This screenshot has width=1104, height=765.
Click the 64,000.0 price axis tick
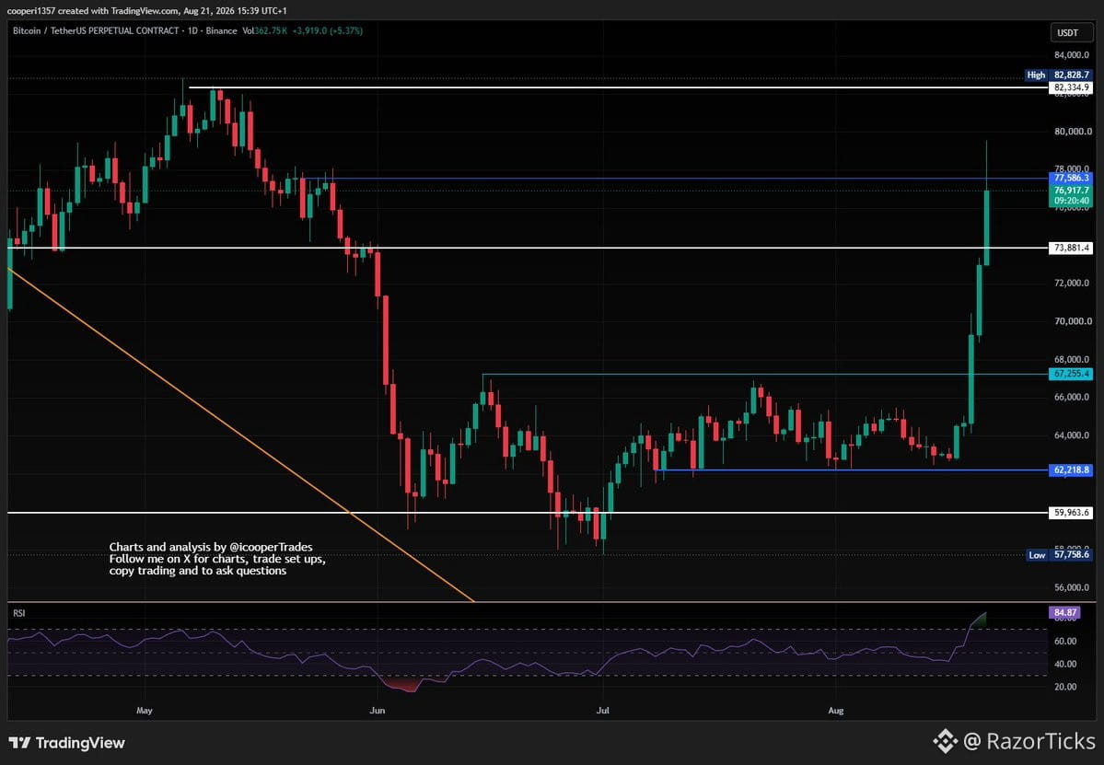point(1073,435)
